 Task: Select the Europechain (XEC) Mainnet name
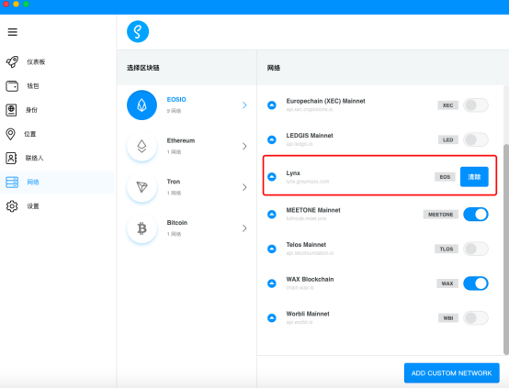325,101
